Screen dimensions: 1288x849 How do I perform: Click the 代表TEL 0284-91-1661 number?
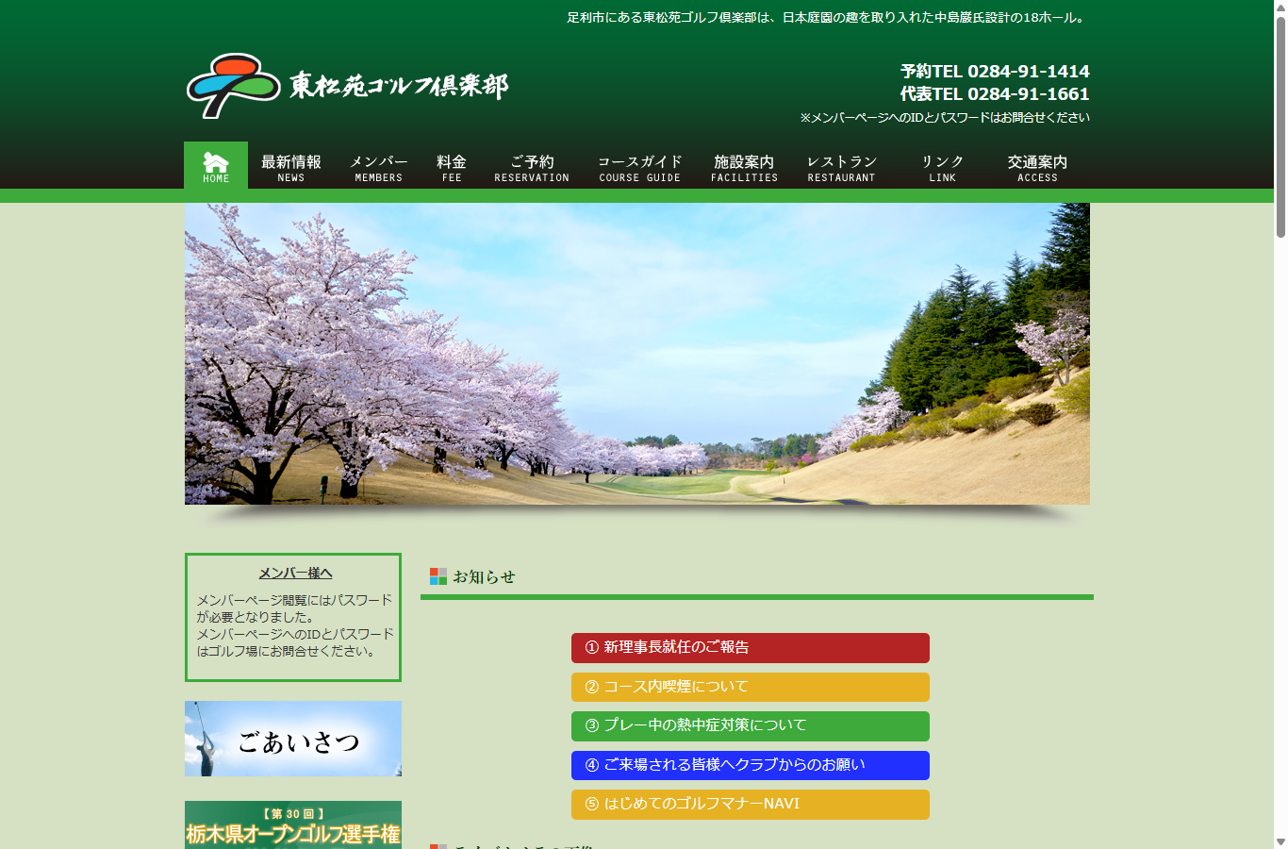(995, 94)
